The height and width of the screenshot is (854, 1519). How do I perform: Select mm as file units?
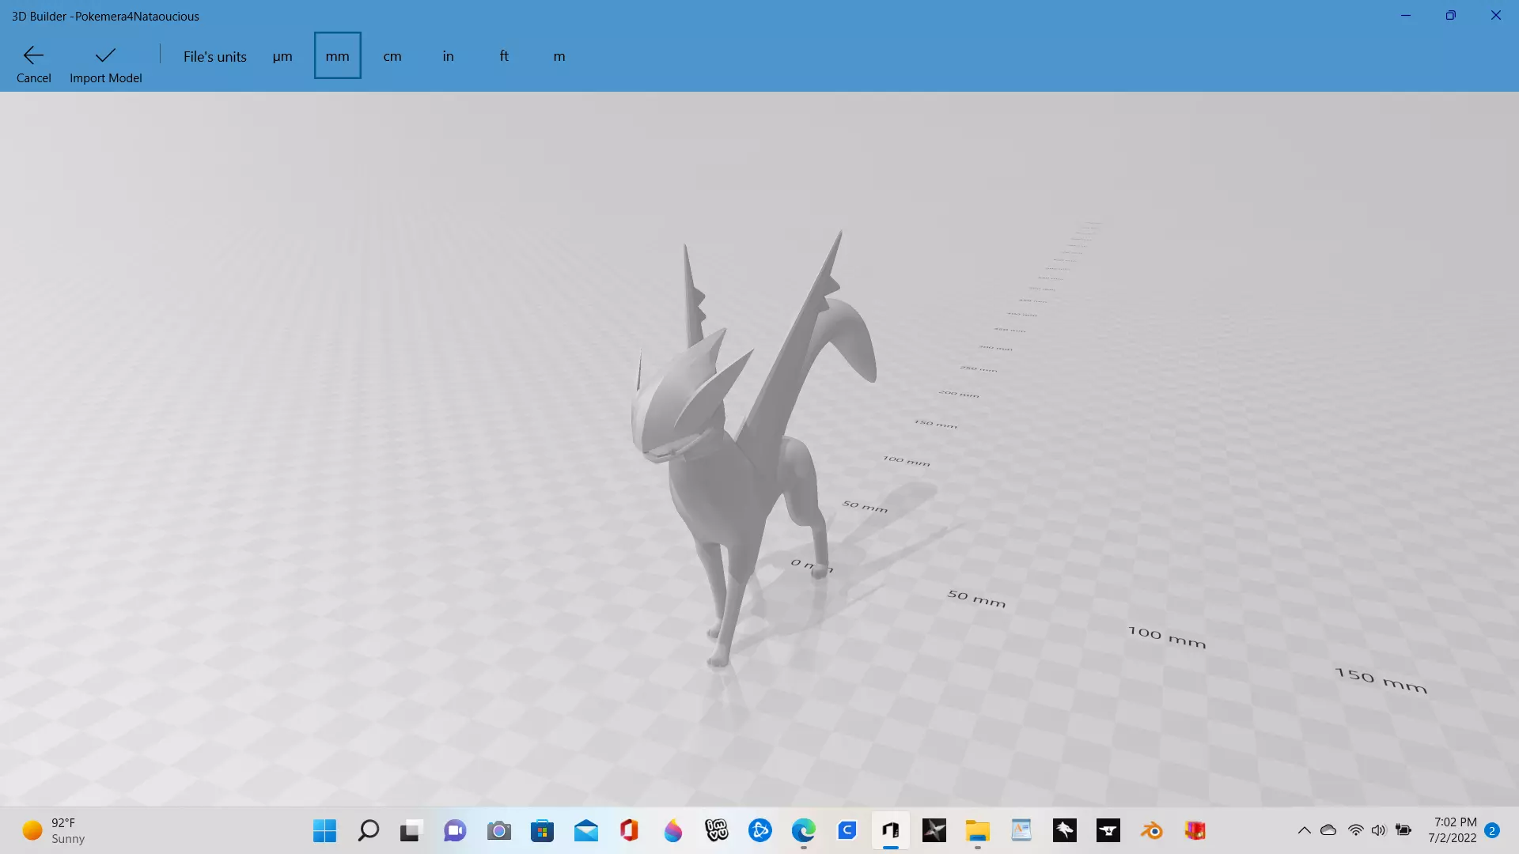[338, 56]
